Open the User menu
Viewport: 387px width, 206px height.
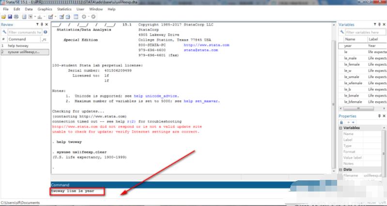click(80, 9)
